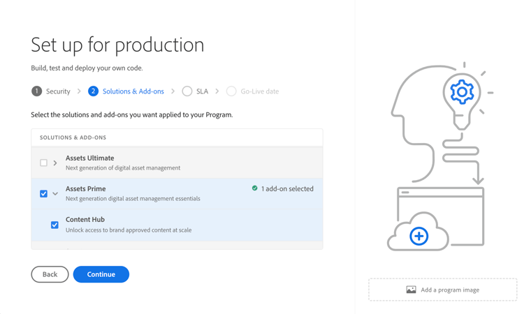Select the Content Hub row title
This screenshot has width=524, height=314.
[85, 220]
